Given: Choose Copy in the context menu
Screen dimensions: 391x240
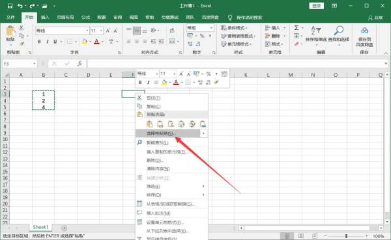Looking at the screenshot, I should (172, 107).
